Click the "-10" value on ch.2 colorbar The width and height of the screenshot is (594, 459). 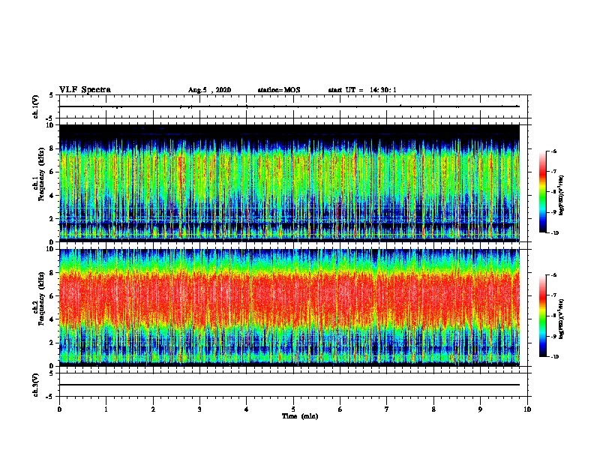pyautogui.click(x=555, y=356)
